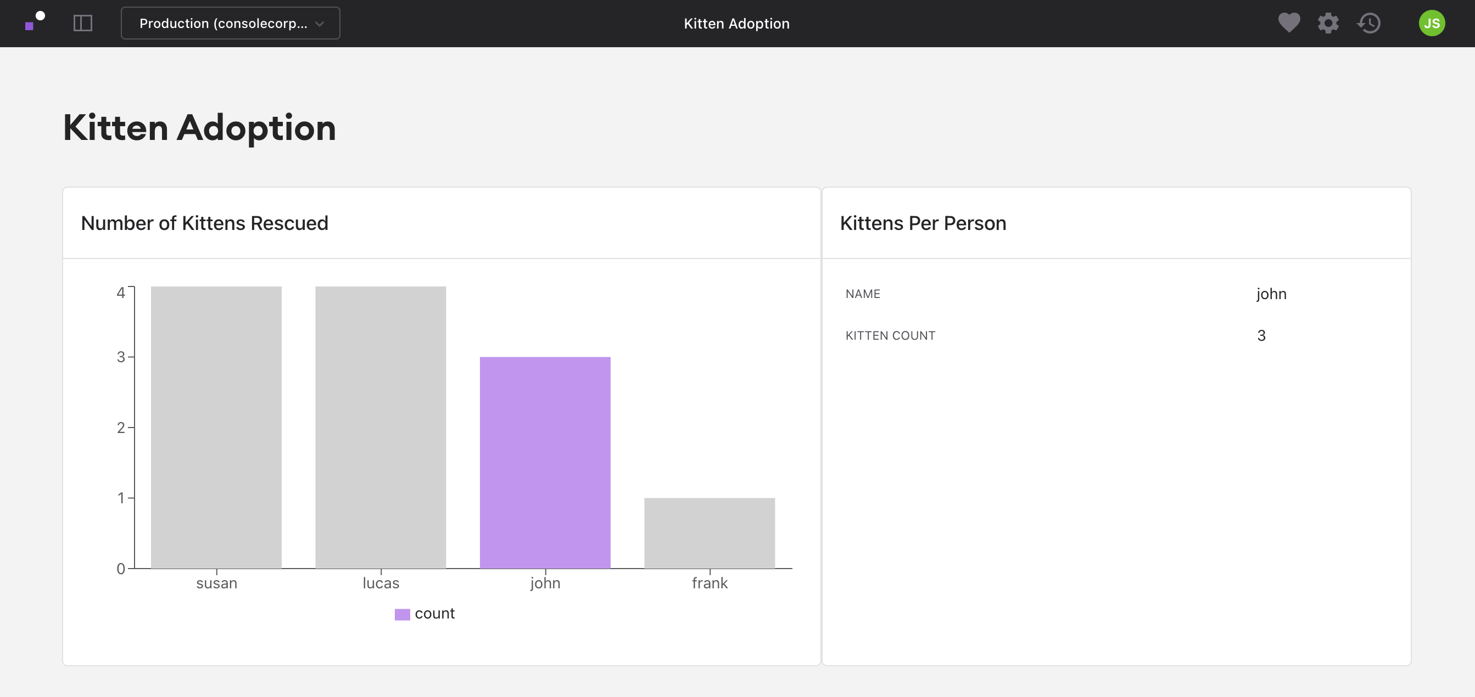Click the count legend label
The image size is (1475, 697).
pyautogui.click(x=434, y=614)
